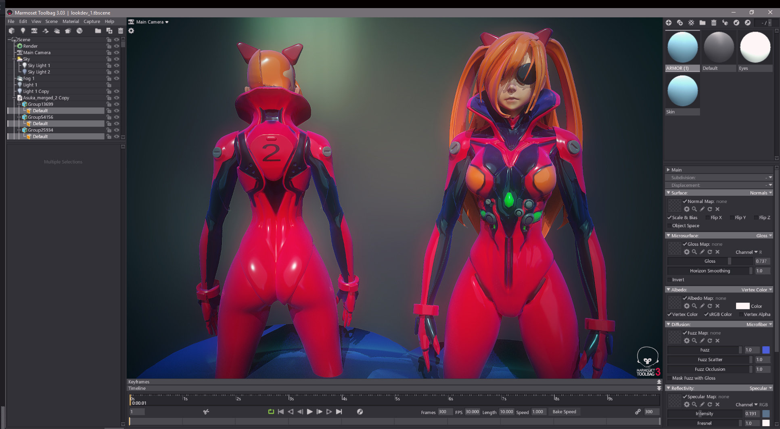Image resolution: width=780 pixels, height=429 pixels.
Task: Toggle loop playback green icon
Action: point(271,412)
